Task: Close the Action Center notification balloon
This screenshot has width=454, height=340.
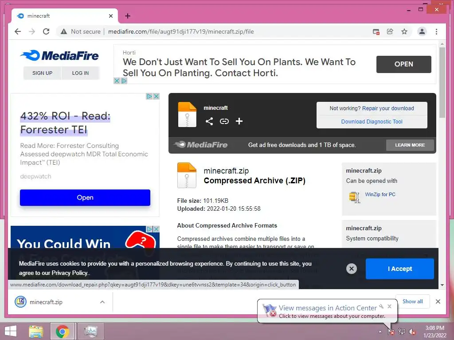Action: [x=389, y=306]
